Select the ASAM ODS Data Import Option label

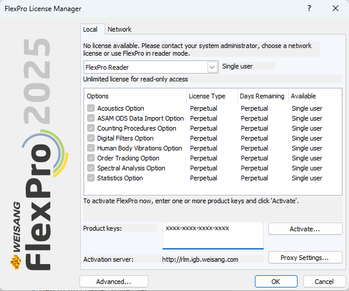pos(140,118)
